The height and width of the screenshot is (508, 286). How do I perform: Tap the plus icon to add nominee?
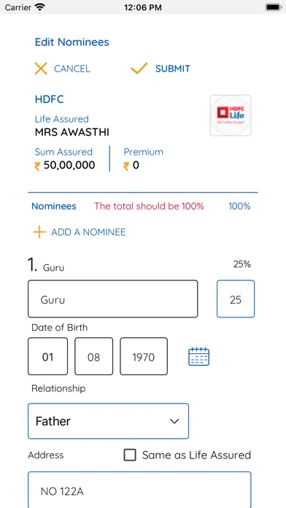pyautogui.click(x=39, y=232)
